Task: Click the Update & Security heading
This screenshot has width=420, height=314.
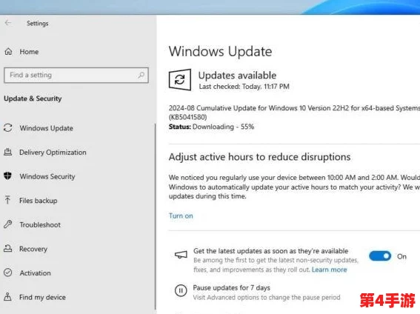Action: coord(33,98)
